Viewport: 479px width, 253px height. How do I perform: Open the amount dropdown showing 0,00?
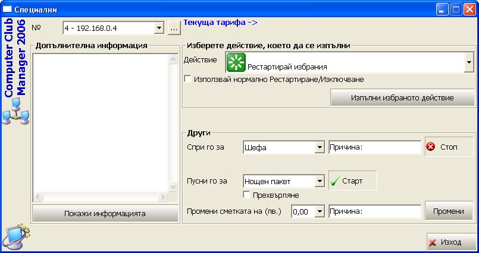(320, 211)
